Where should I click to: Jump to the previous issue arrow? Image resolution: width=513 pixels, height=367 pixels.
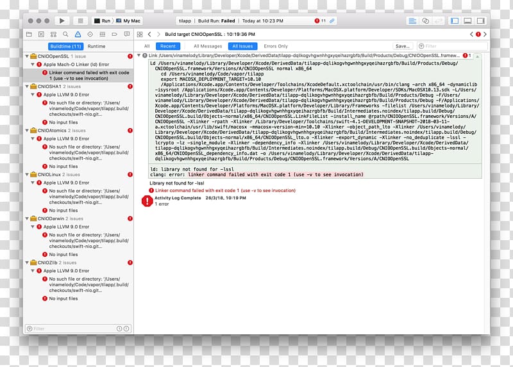[471, 34]
